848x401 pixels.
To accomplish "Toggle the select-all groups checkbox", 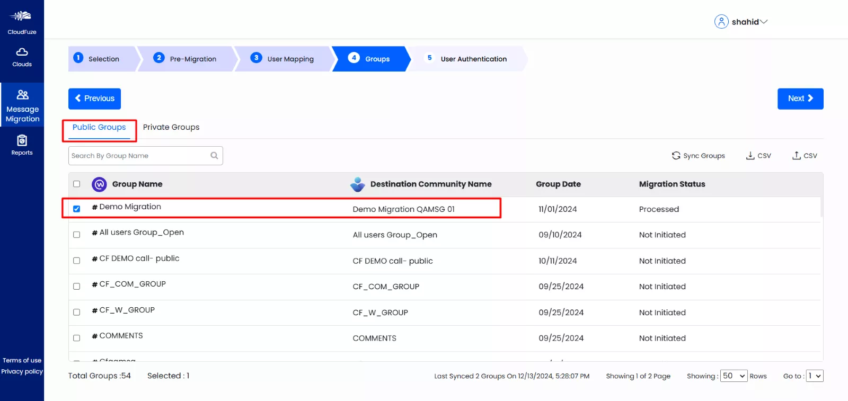I will (76, 184).
